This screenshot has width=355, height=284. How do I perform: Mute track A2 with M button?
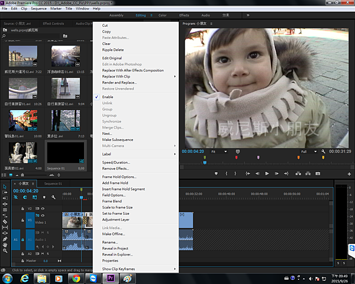click(43, 254)
